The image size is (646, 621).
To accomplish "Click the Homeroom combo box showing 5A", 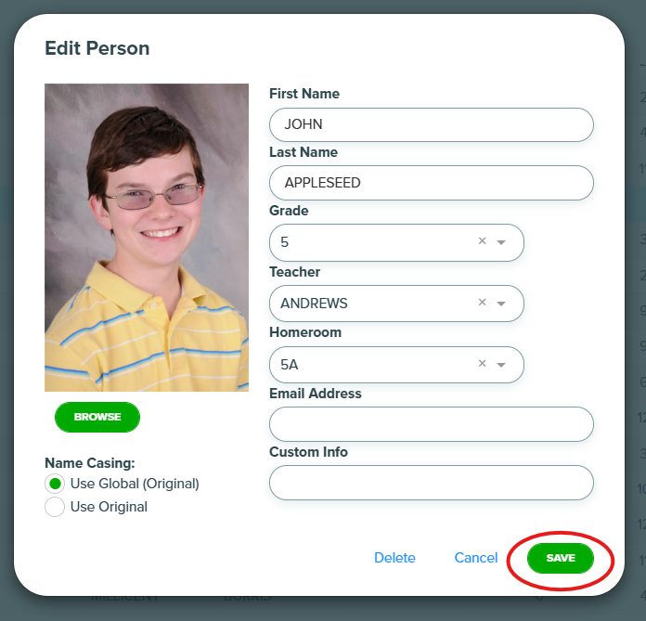I will click(x=396, y=365).
